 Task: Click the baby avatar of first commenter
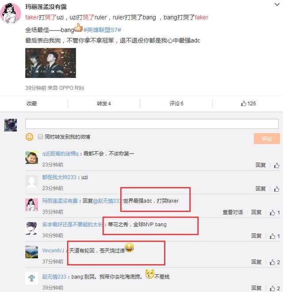pos(32,158)
